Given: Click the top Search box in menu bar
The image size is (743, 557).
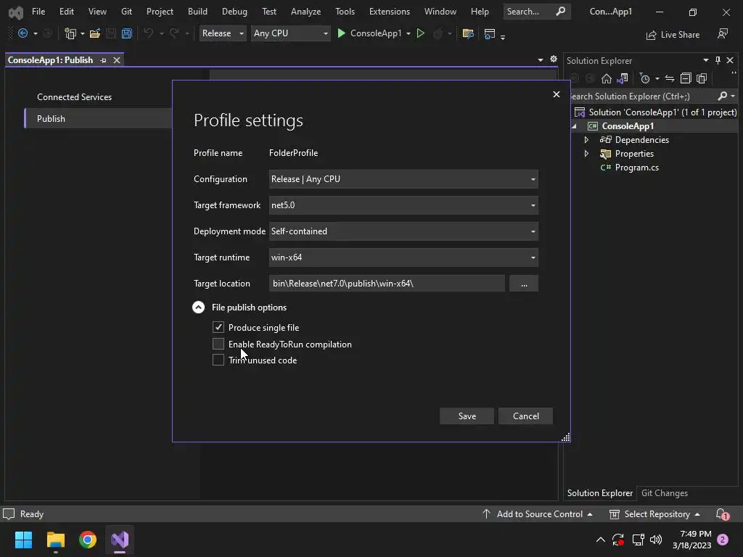Looking at the screenshot, I should (x=536, y=12).
